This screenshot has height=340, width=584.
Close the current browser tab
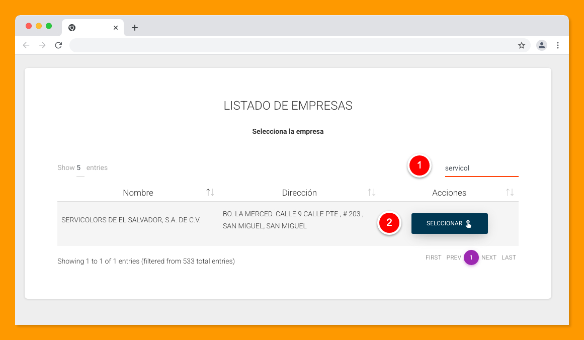pos(116,28)
